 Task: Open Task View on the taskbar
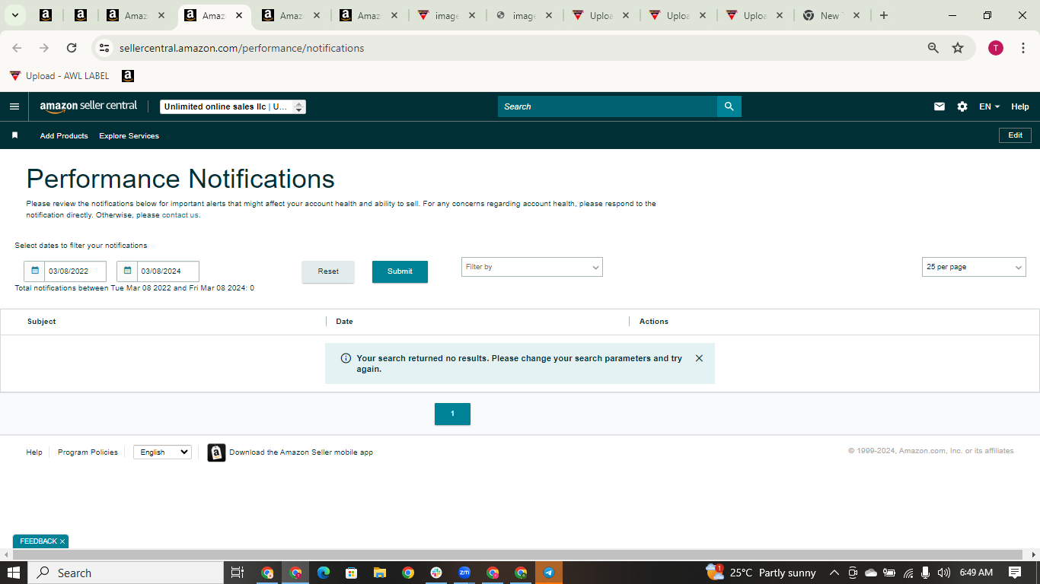click(237, 573)
